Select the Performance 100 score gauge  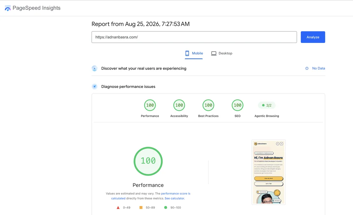pyautogui.click(x=150, y=105)
